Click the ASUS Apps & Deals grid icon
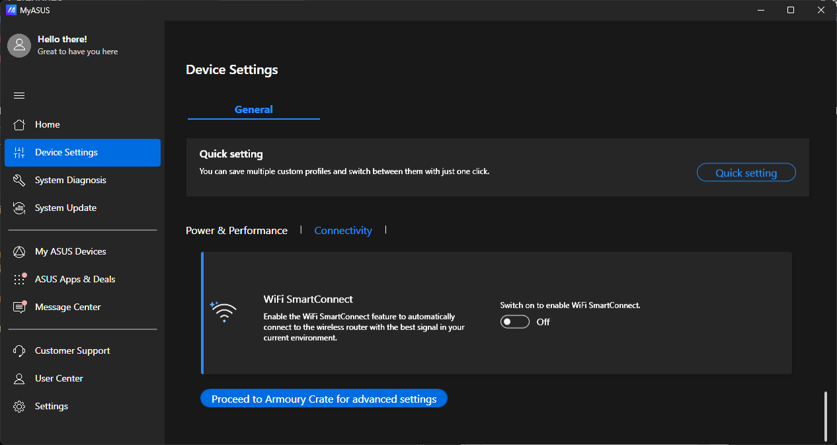Screen dimensions: 837x445 click(19, 279)
